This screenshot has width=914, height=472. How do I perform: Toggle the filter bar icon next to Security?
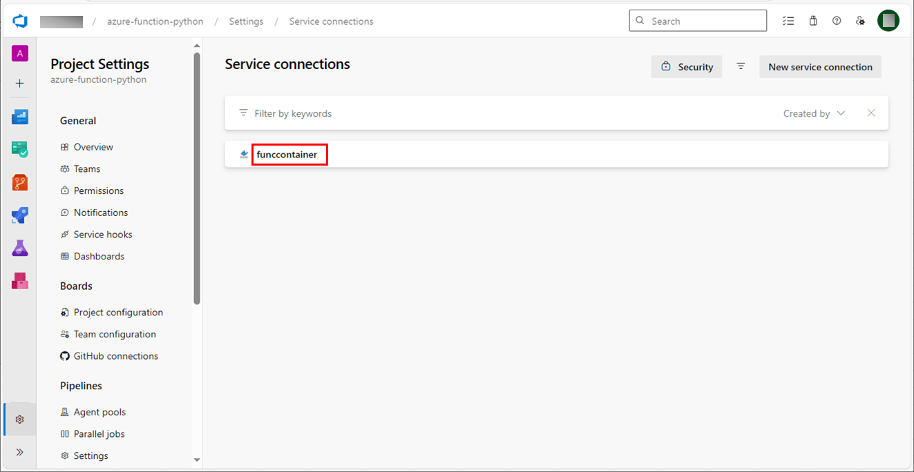click(x=741, y=66)
